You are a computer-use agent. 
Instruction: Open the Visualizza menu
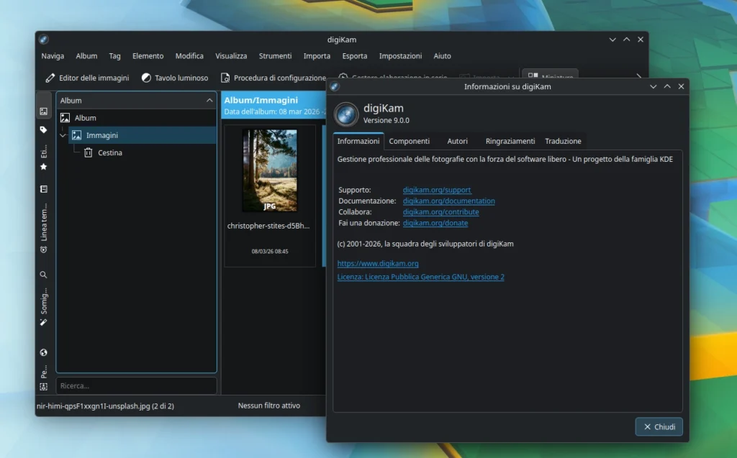pos(230,55)
